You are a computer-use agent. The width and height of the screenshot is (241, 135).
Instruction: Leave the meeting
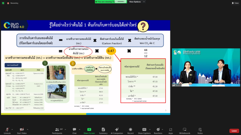click(234, 131)
